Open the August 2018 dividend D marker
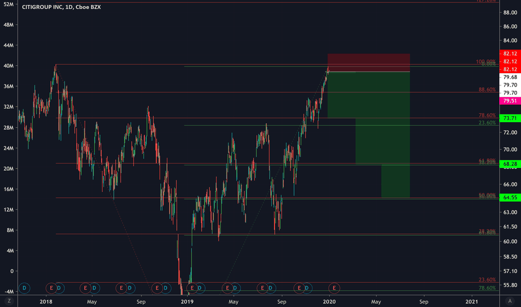 (x=130, y=288)
